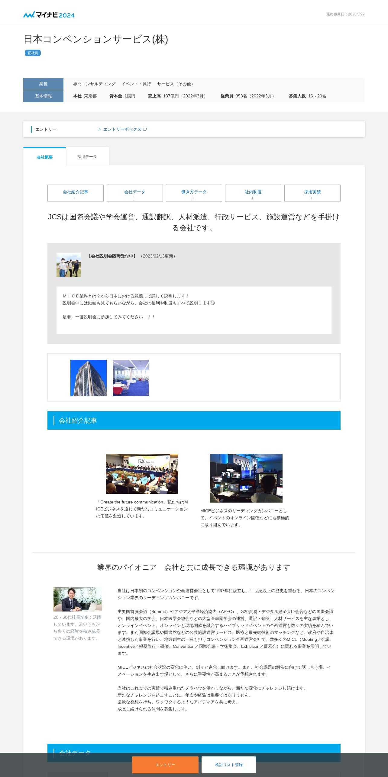Image resolution: width=388 pixels, height=777 pixels.
Task: Click the 検討リスト登録 button
Action: (x=229, y=765)
